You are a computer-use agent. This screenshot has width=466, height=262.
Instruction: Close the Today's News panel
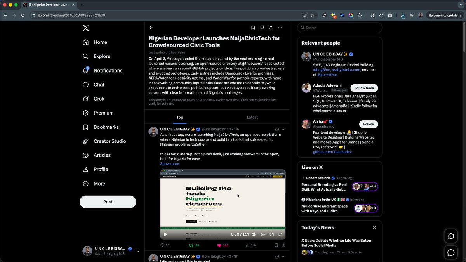[374, 228]
